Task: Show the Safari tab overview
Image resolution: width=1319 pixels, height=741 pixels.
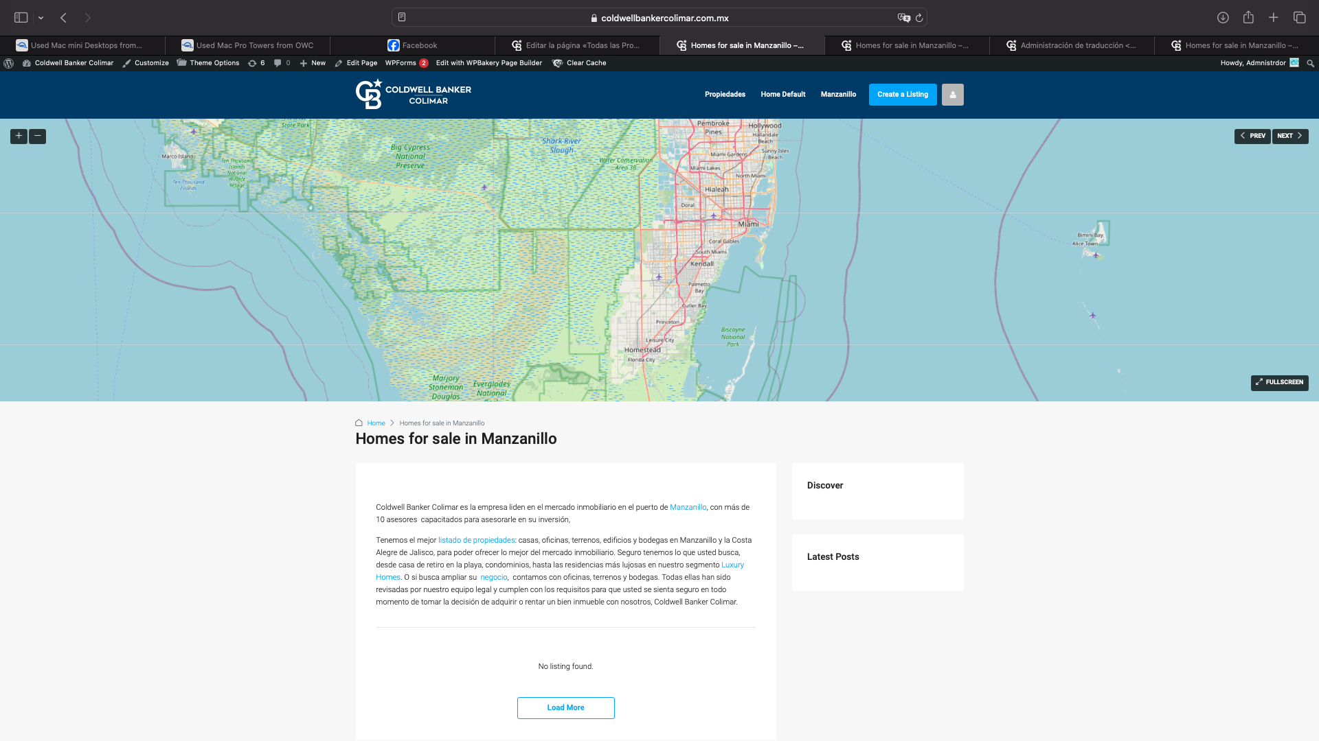Action: 1299,18
